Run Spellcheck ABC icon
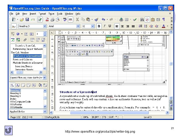The image size is (185, 138). point(65,19)
